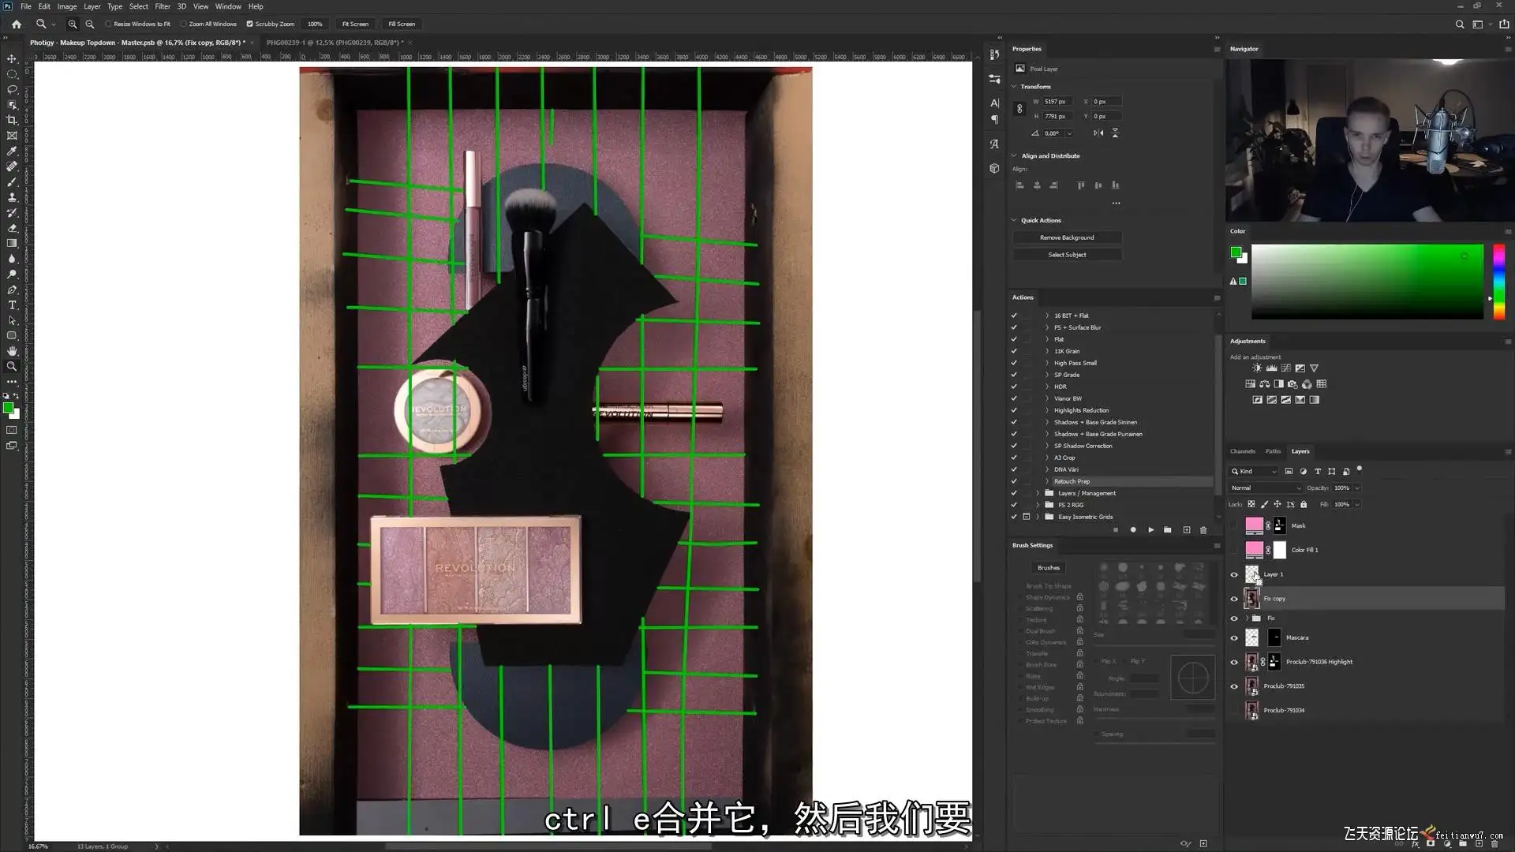
Task: Expand the Layers / Management action set
Action: [x=1038, y=493]
